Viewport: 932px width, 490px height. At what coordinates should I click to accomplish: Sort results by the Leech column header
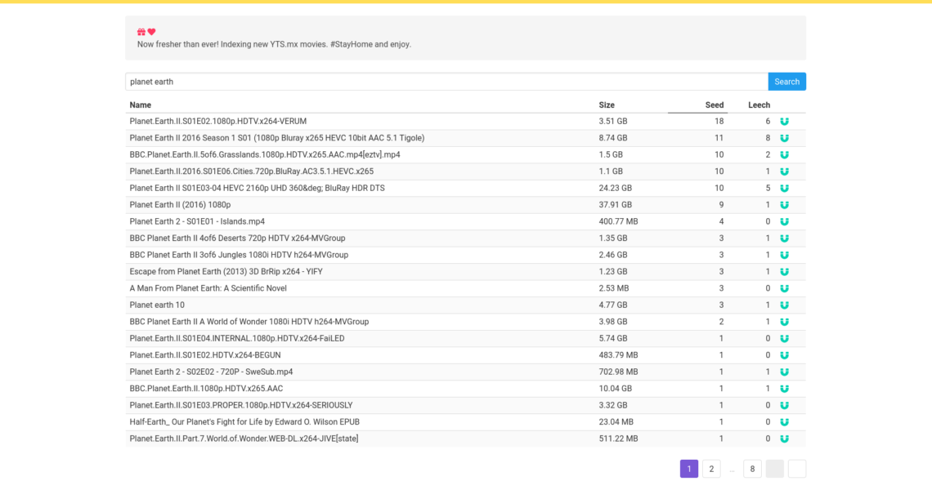point(759,105)
